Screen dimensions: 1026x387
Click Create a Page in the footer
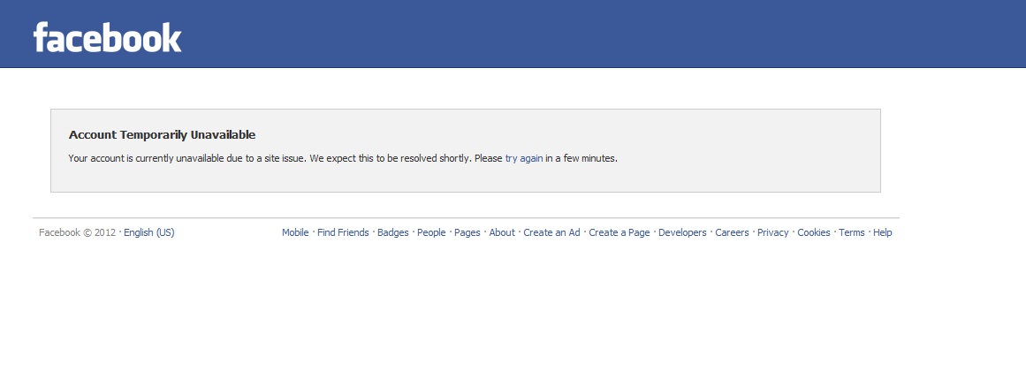click(x=619, y=233)
